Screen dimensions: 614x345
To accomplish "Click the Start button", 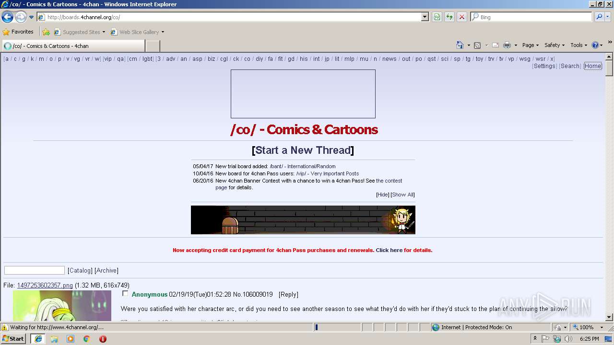I will point(13,338).
